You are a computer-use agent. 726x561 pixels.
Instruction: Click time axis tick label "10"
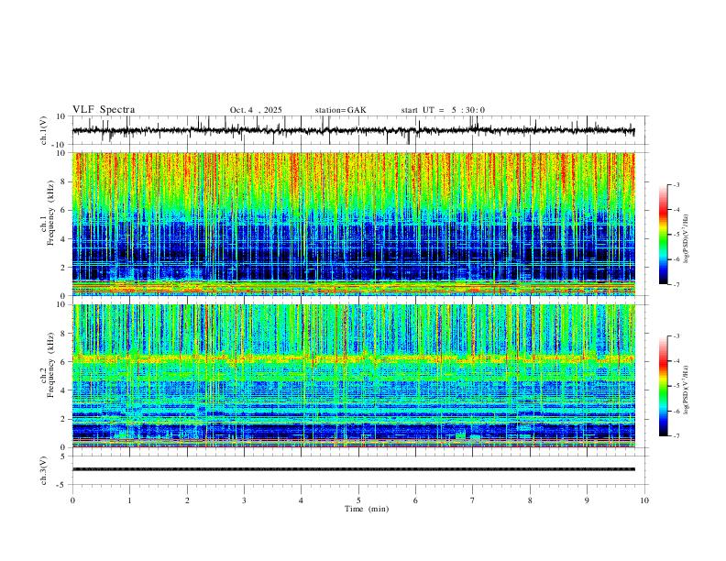pyautogui.click(x=644, y=500)
